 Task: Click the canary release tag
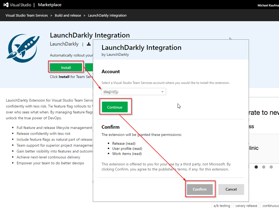point(246,206)
